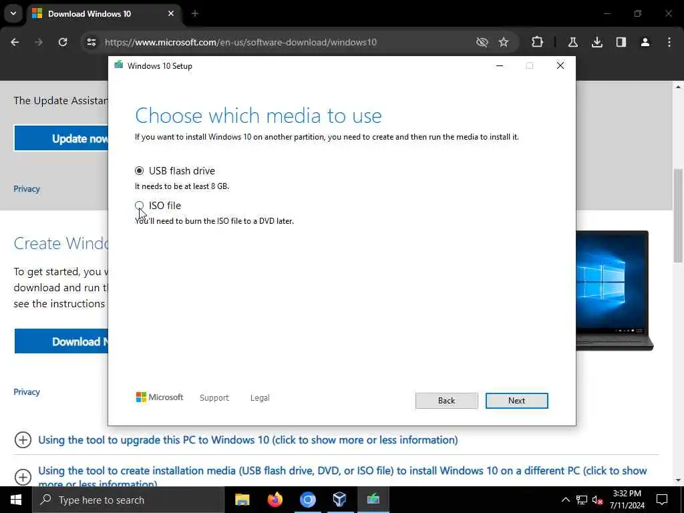Open Firefox from the taskbar
This screenshot has width=684, height=513.
pos(275,500)
